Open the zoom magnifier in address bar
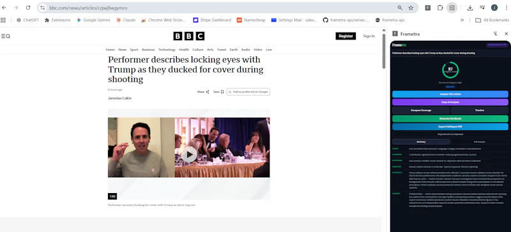 [400, 8]
